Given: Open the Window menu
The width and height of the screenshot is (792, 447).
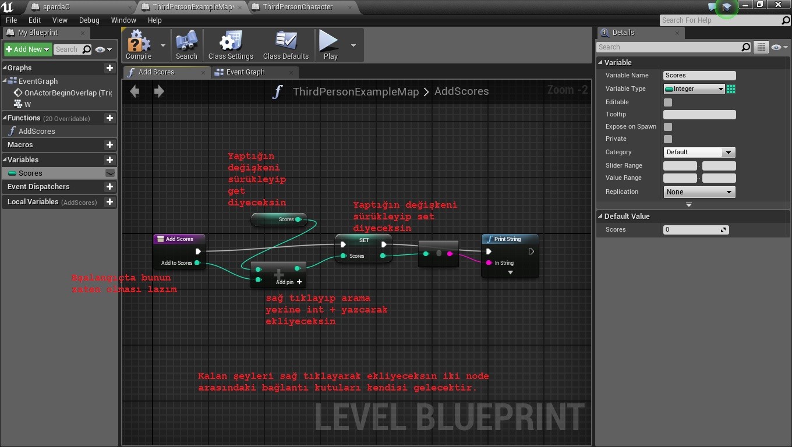Looking at the screenshot, I should point(123,20).
